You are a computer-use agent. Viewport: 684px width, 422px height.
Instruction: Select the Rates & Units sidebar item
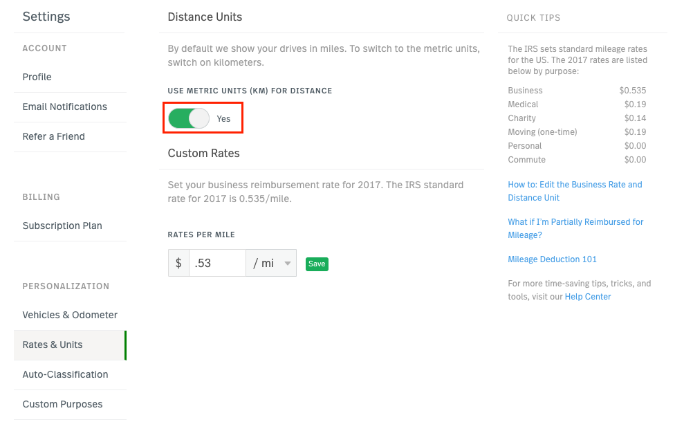pyautogui.click(x=71, y=345)
